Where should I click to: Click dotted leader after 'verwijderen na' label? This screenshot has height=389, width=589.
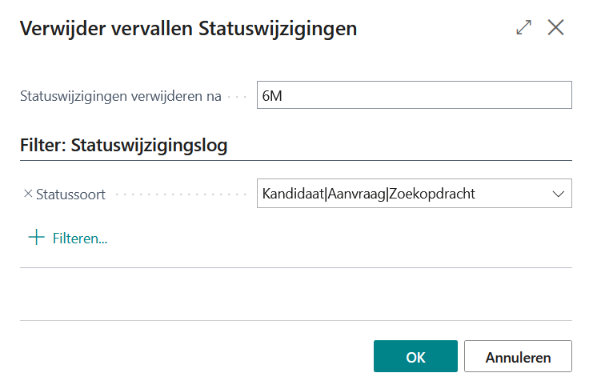click(x=238, y=96)
